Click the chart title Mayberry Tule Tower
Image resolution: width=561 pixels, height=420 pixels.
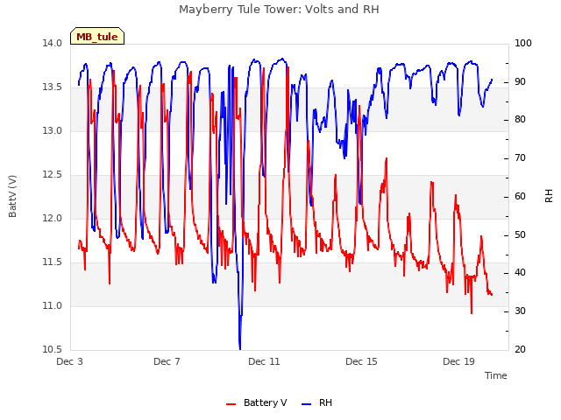(x=279, y=10)
